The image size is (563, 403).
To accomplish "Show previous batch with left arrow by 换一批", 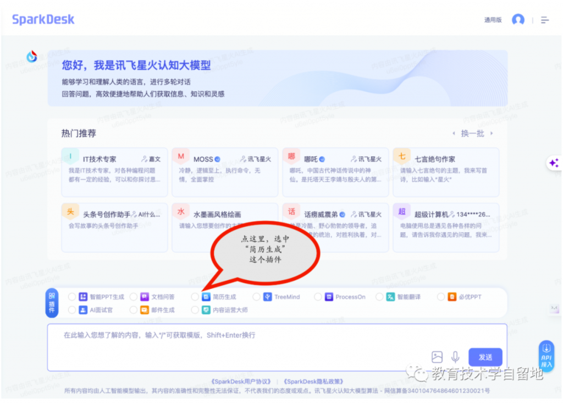I will coord(454,133).
